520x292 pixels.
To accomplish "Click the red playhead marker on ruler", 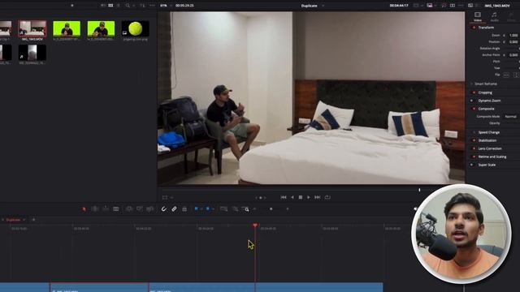I will [x=255, y=225].
